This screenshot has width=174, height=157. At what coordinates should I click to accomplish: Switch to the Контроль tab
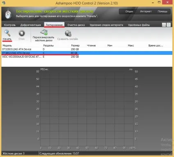[10, 25]
